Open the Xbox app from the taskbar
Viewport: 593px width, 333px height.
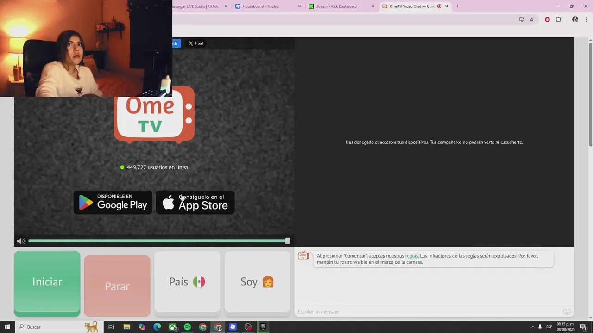tap(173, 327)
